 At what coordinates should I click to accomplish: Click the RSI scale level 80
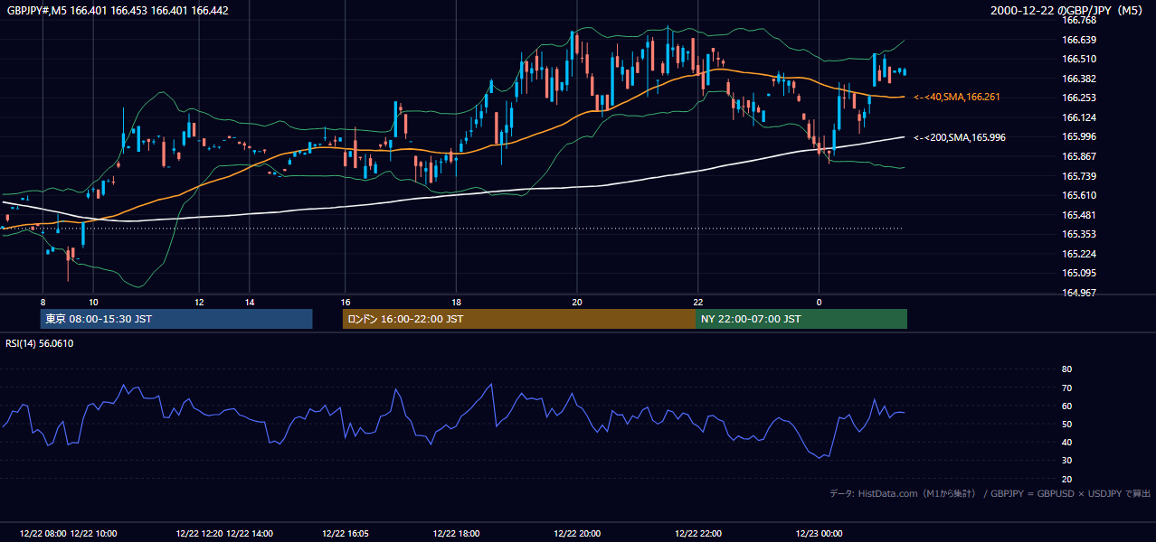[x=1066, y=369]
